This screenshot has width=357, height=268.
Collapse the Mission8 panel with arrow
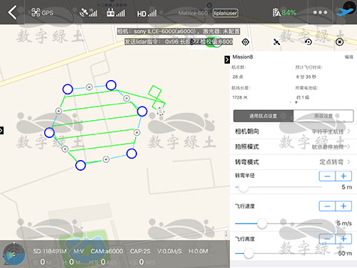[x=227, y=59]
